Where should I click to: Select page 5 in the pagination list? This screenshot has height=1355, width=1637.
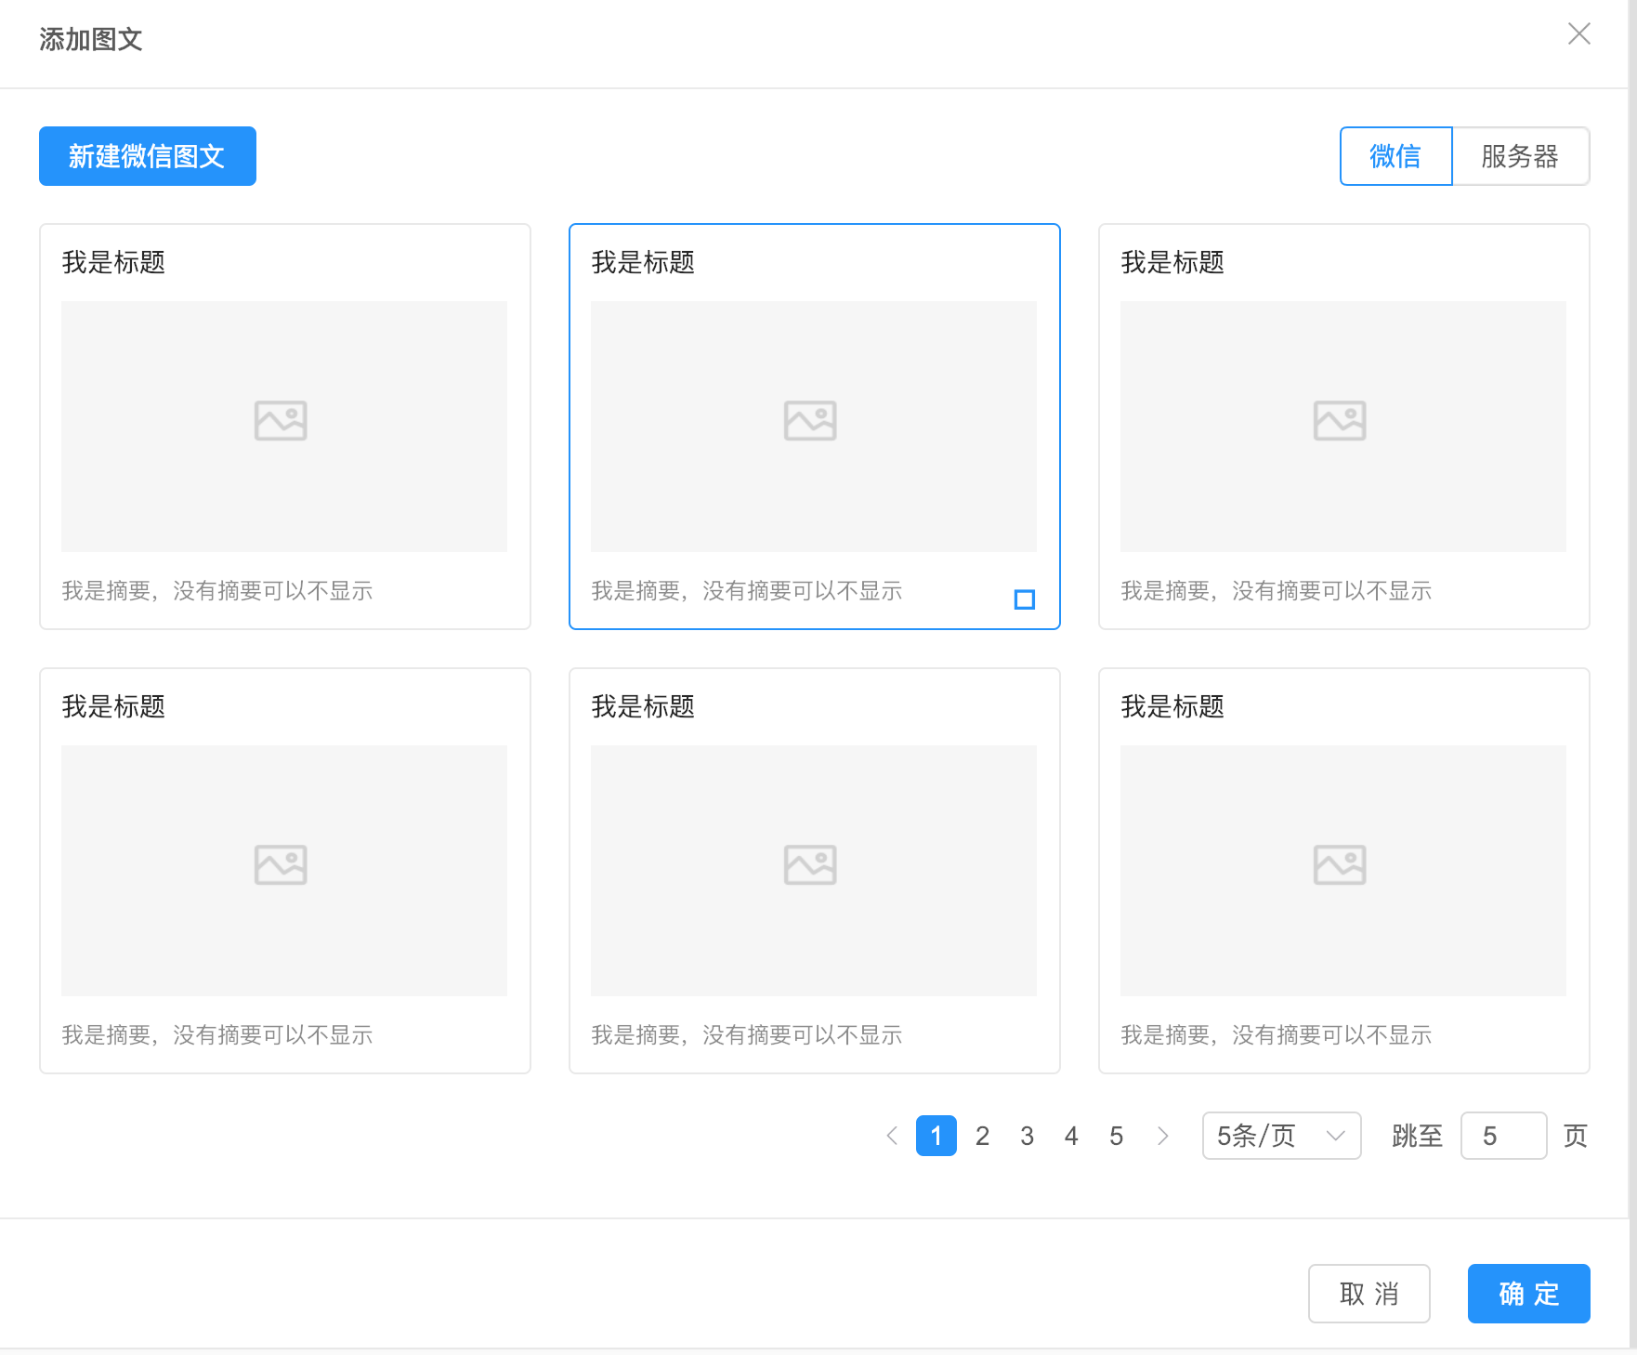pyautogui.click(x=1116, y=1136)
